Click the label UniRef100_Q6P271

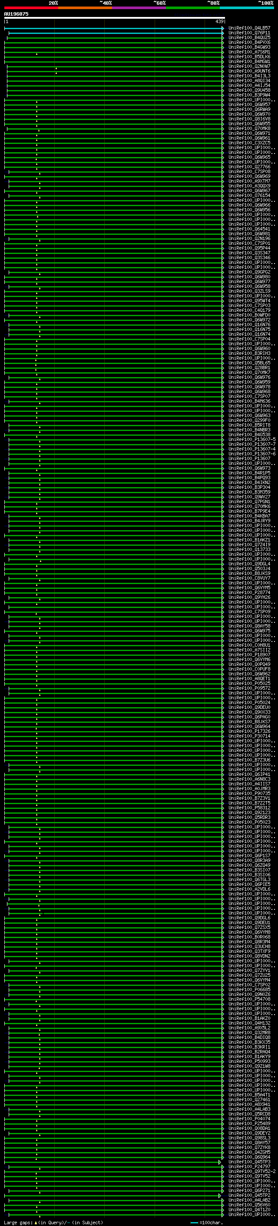[x=249, y=1191]
